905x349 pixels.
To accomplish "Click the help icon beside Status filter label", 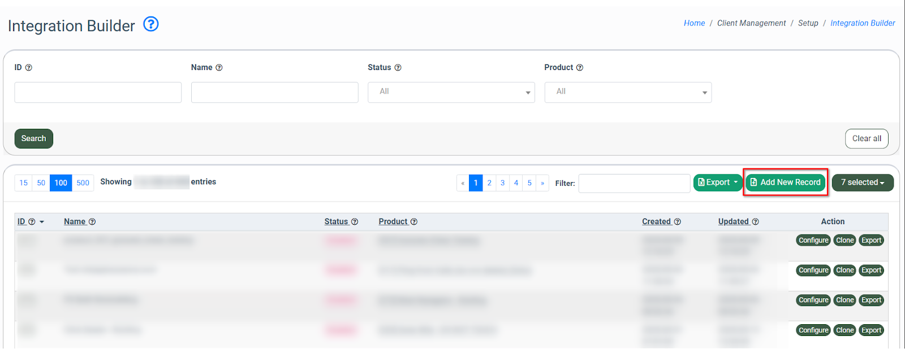I will [398, 68].
